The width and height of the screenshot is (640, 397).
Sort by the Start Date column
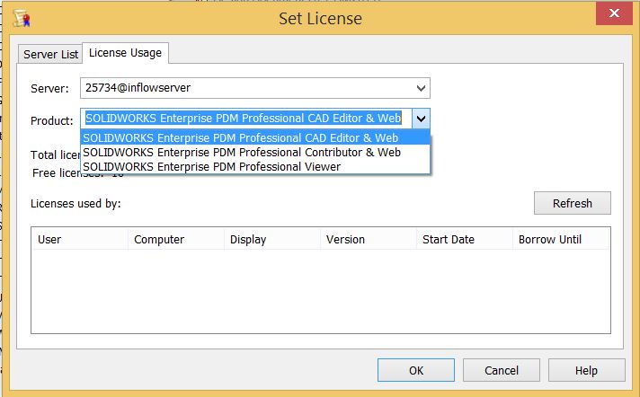464,239
